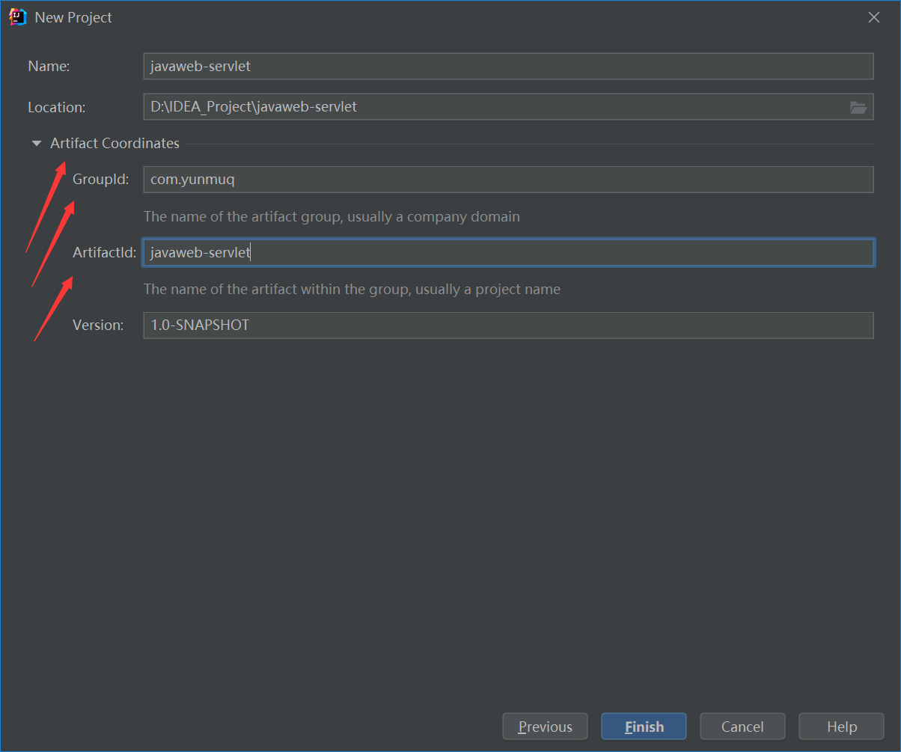The height and width of the screenshot is (752, 901).
Task: Click the "Location:" label
Action: point(57,107)
